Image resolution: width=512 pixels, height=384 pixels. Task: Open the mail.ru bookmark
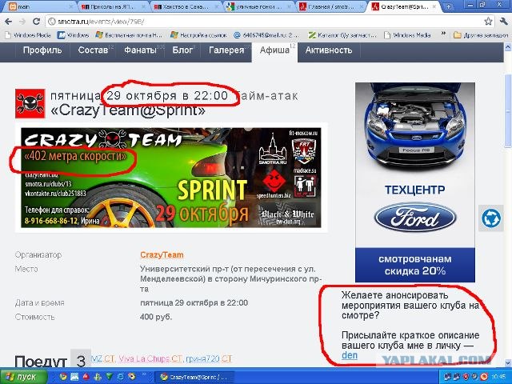(266, 35)
